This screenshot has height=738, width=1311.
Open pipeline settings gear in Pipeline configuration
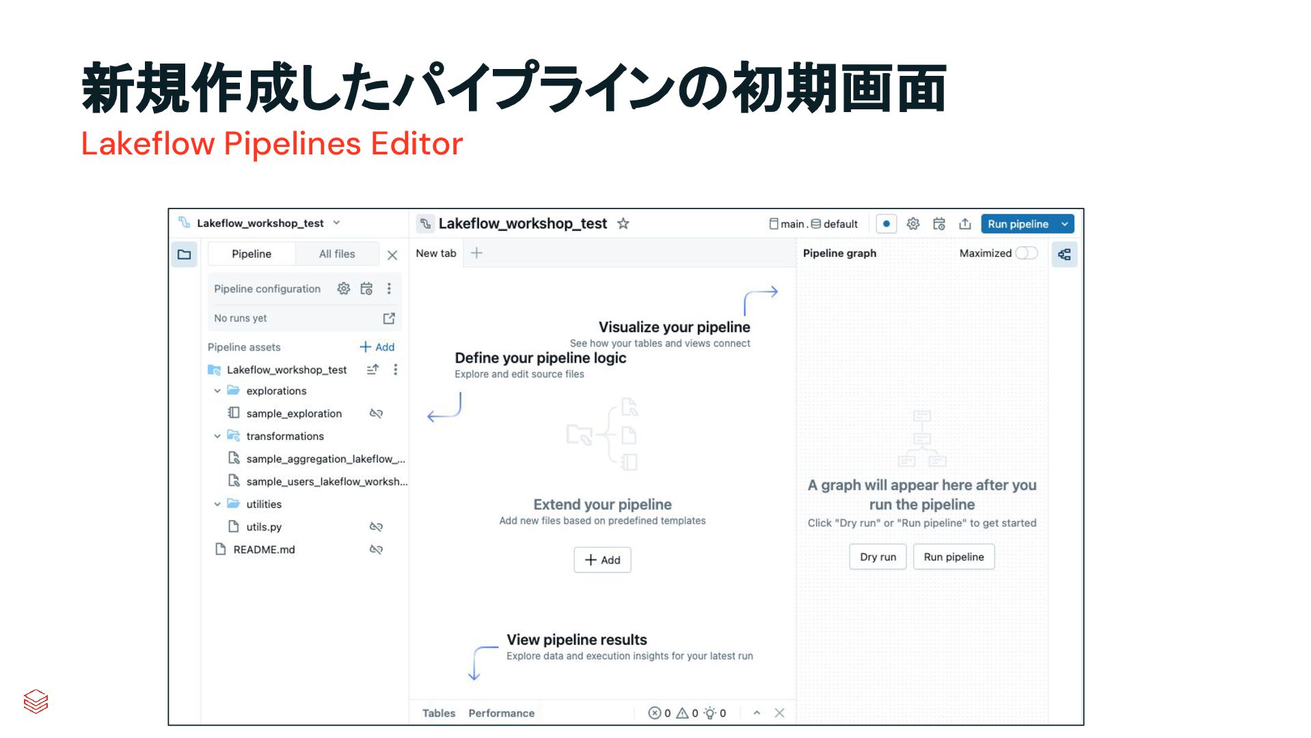pos(344,288)
